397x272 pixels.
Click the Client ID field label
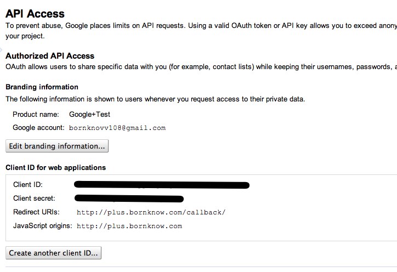click(28, 185)
